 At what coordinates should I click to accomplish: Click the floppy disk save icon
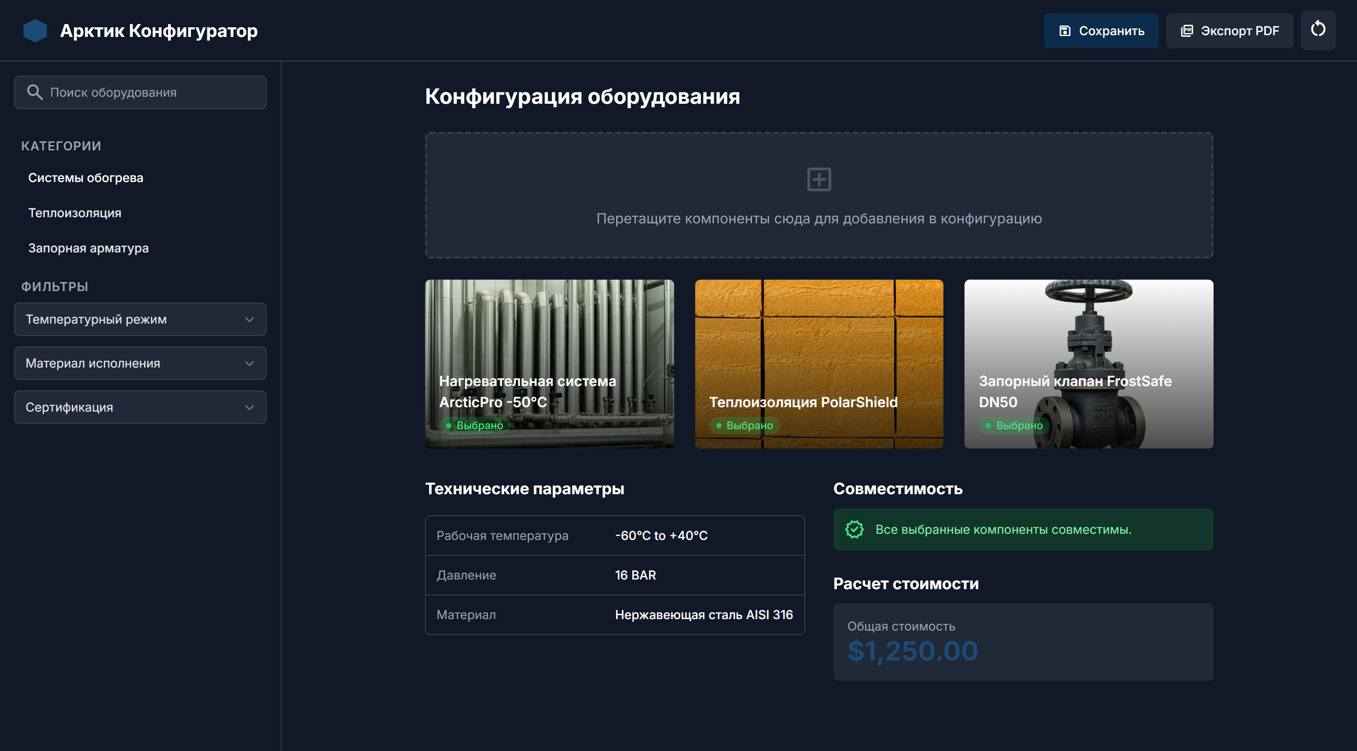1064,31
